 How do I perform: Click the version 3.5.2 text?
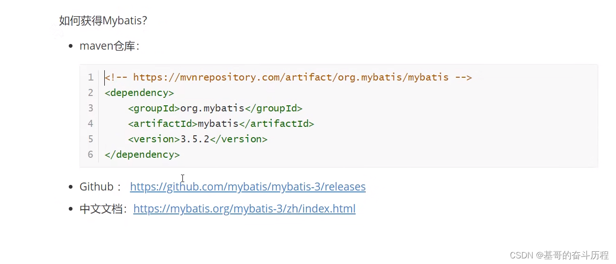pyautogui.click(x=197, y=139)
